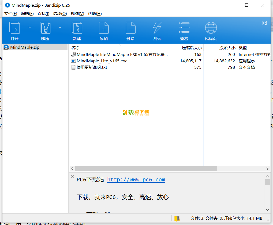Click the status bar archive icon
Screen dimensions: 273x225
(x=177, y=218)
